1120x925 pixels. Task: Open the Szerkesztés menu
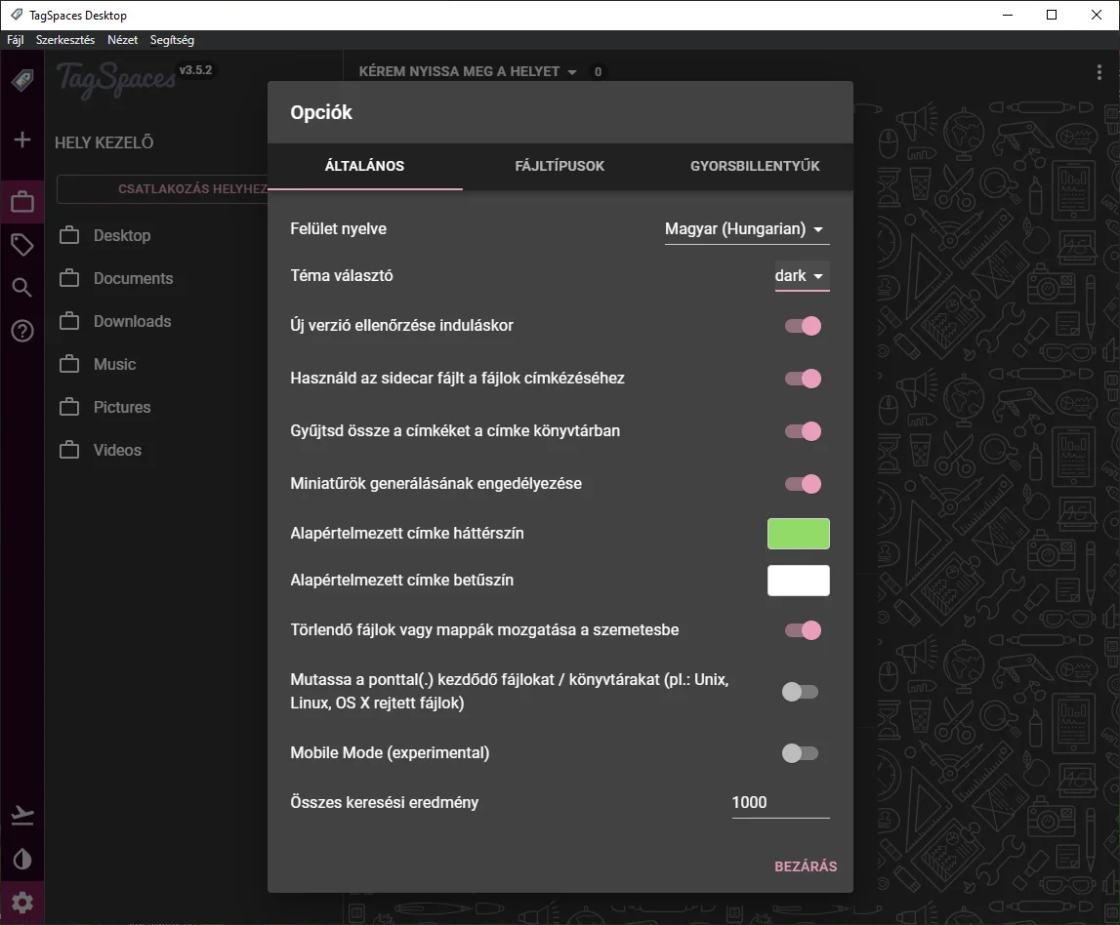[x=65, y=40]
